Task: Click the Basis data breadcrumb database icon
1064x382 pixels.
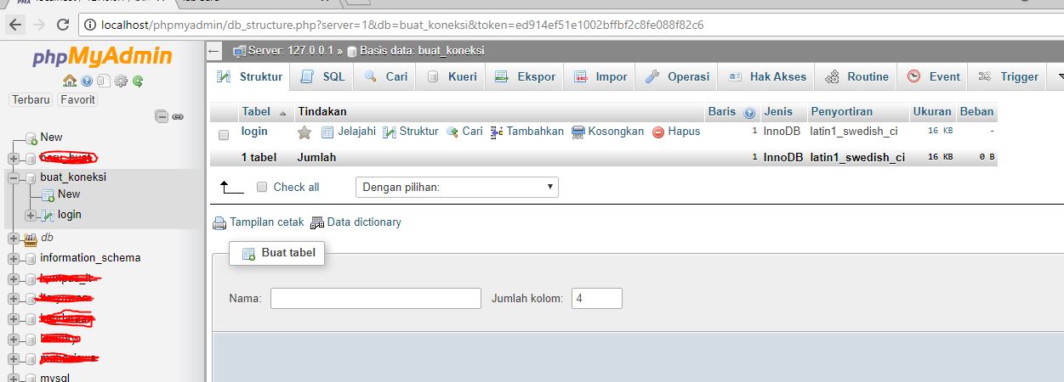Action: coord(352,51)
